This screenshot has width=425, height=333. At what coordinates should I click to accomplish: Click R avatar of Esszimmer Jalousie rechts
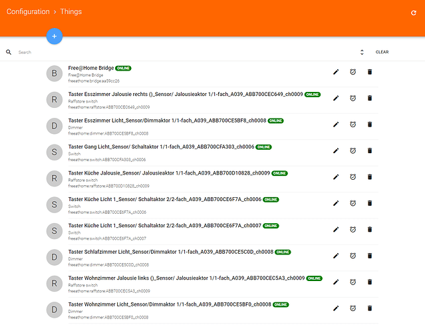pyautogui.click(x=55, y=100)
